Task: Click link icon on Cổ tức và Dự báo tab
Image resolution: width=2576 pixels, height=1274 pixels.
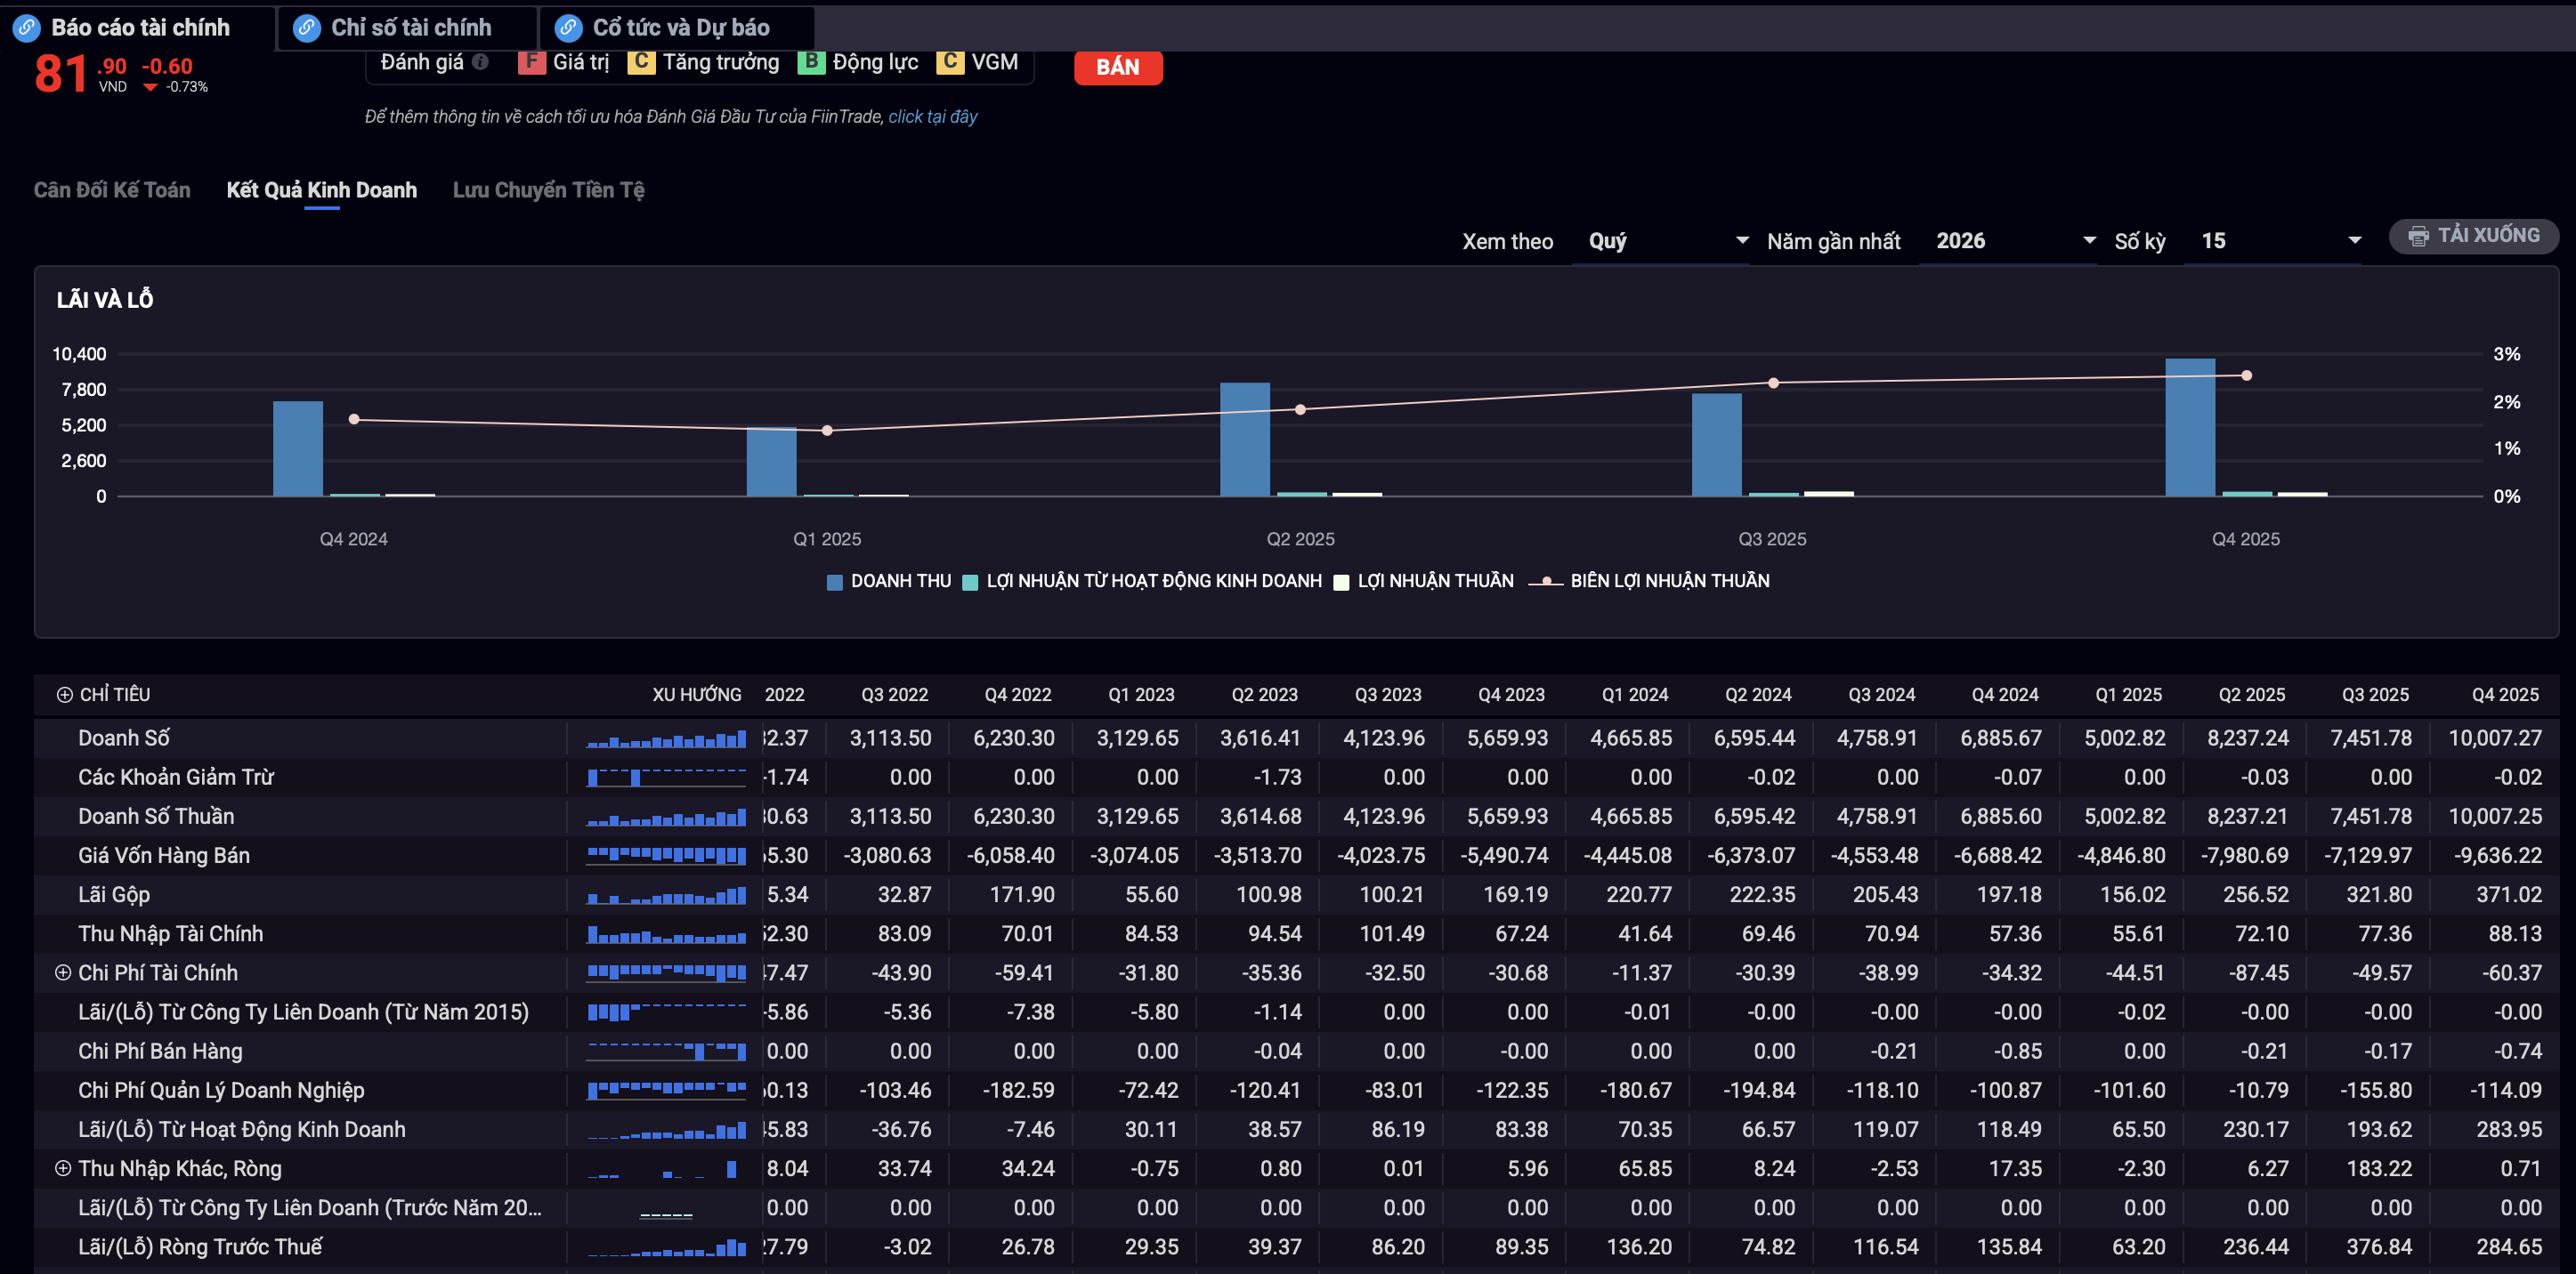Action: pos(568,28)
